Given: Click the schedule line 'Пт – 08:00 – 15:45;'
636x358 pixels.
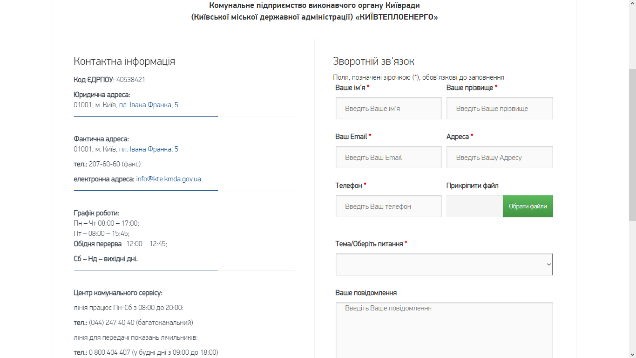Looking at the screenshot, I should tap(101, 234).
